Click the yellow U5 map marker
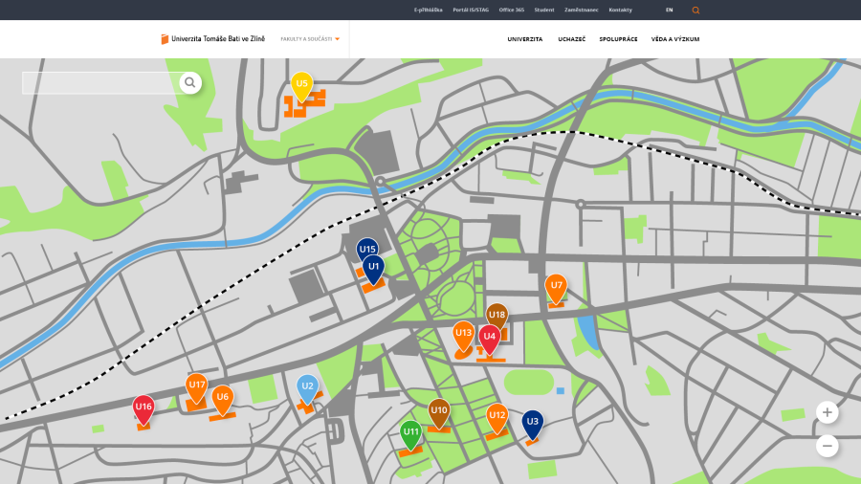 pyautogui.click(x=301, y=87)
